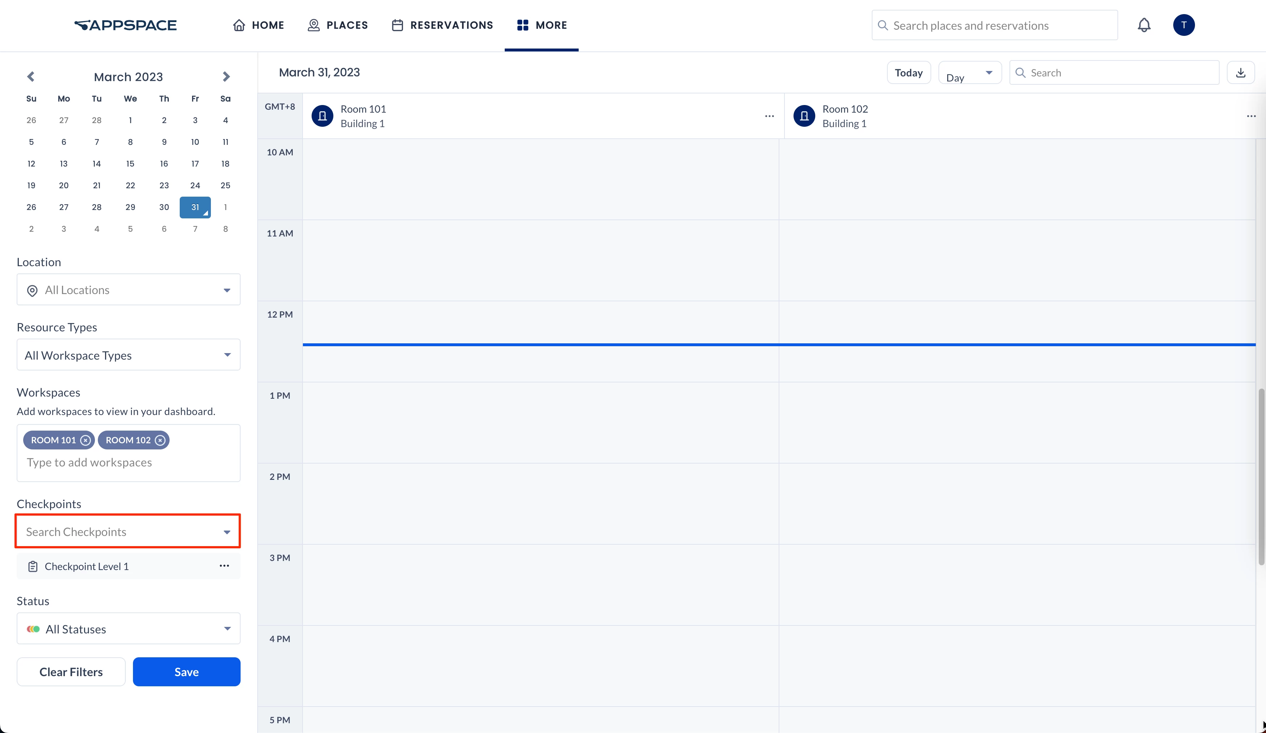Image resolution: width=1266 pixels, height=733 pixels.
Task: Click the download export icon
Action: coord(1240,73)
